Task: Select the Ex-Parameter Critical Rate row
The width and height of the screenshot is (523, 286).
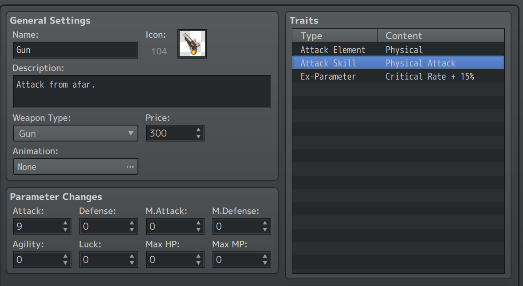Action: coord(398,76)
